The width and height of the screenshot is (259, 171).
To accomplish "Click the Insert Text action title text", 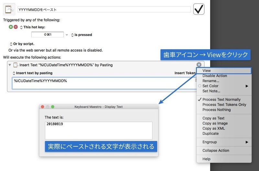I will [x=66, y=65].
